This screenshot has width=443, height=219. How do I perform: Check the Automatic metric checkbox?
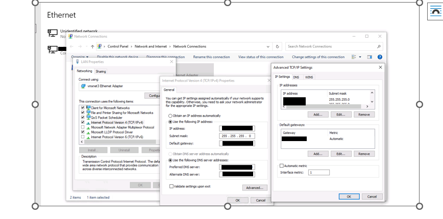click(x=282, y=166)
